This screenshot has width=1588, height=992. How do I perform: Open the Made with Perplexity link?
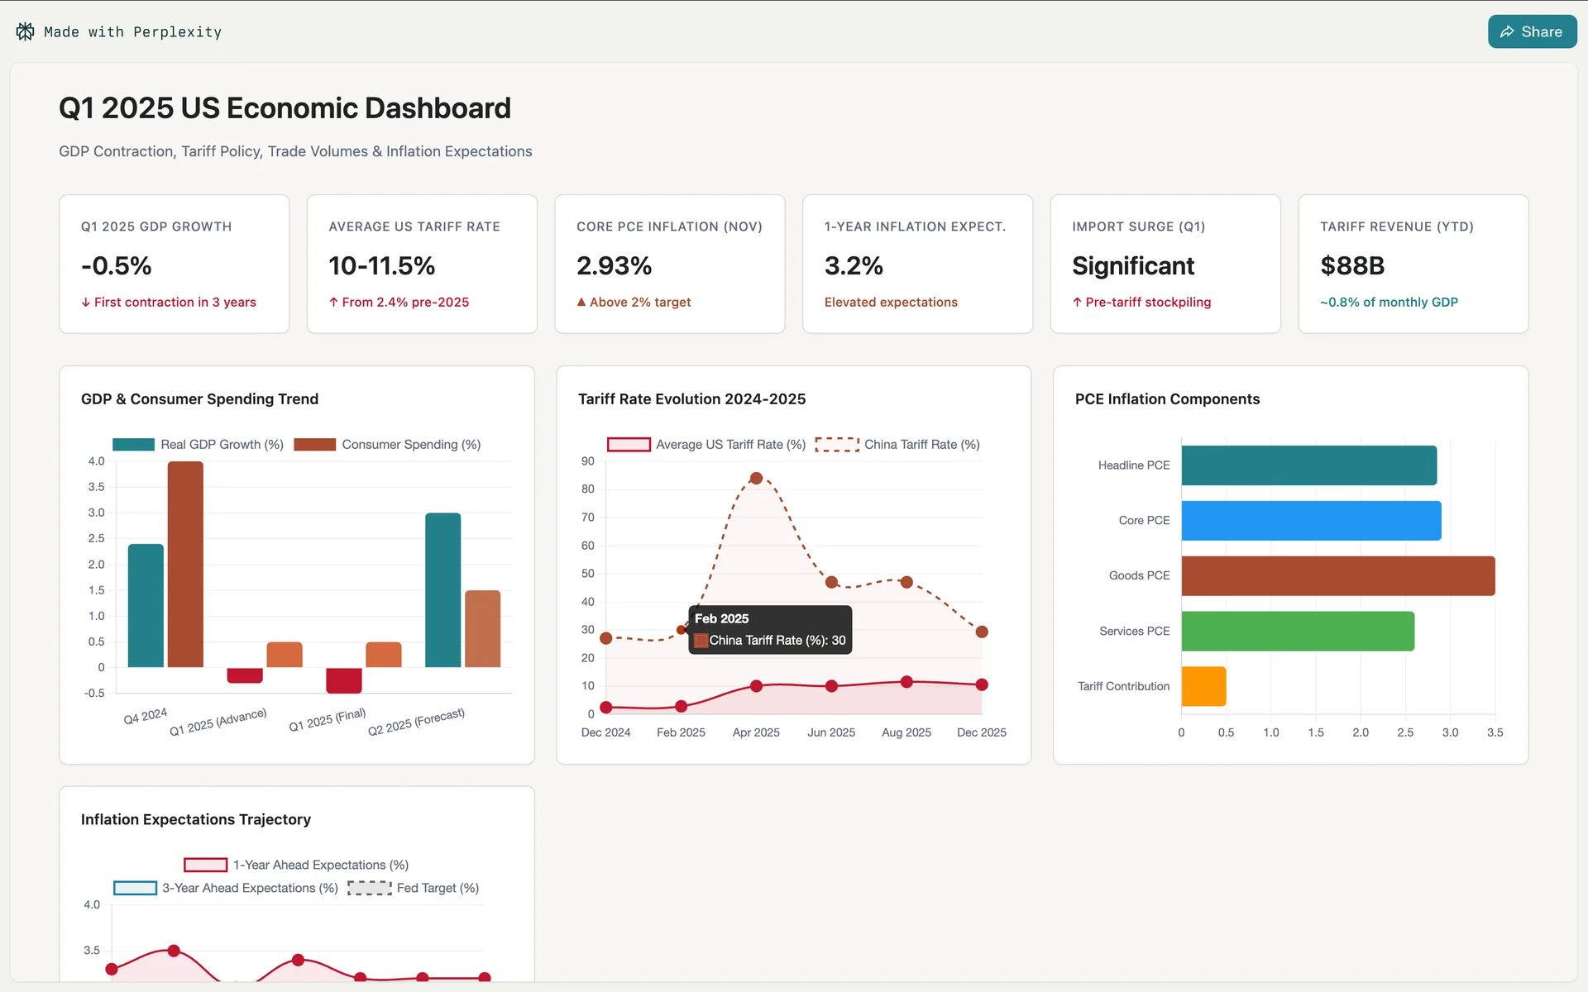tap(132, 31)
